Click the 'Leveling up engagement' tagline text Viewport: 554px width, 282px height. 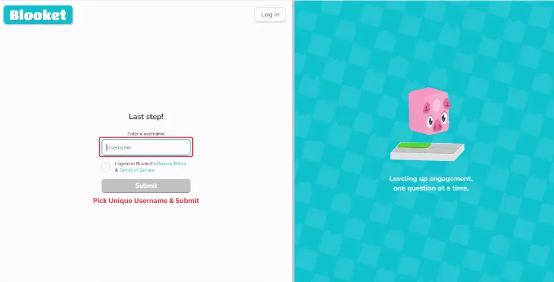(431, 183)
